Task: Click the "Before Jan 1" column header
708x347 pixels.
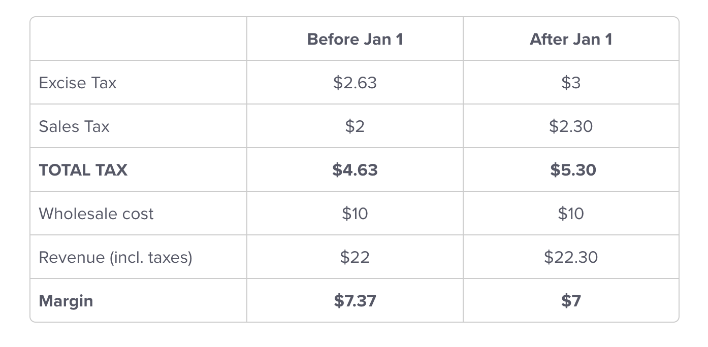Action: click(355, 39)
